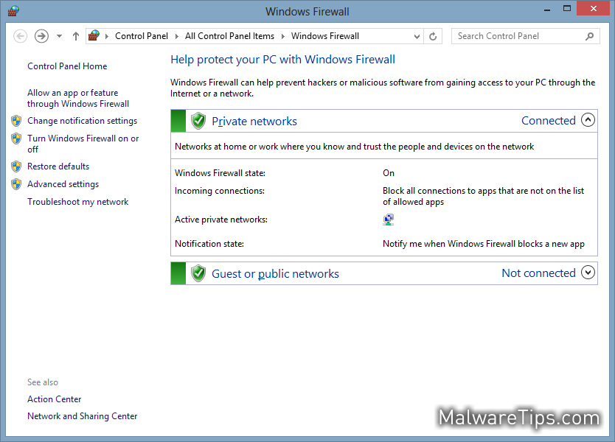Click the Windows Firewall state On value

click(389, 173)
